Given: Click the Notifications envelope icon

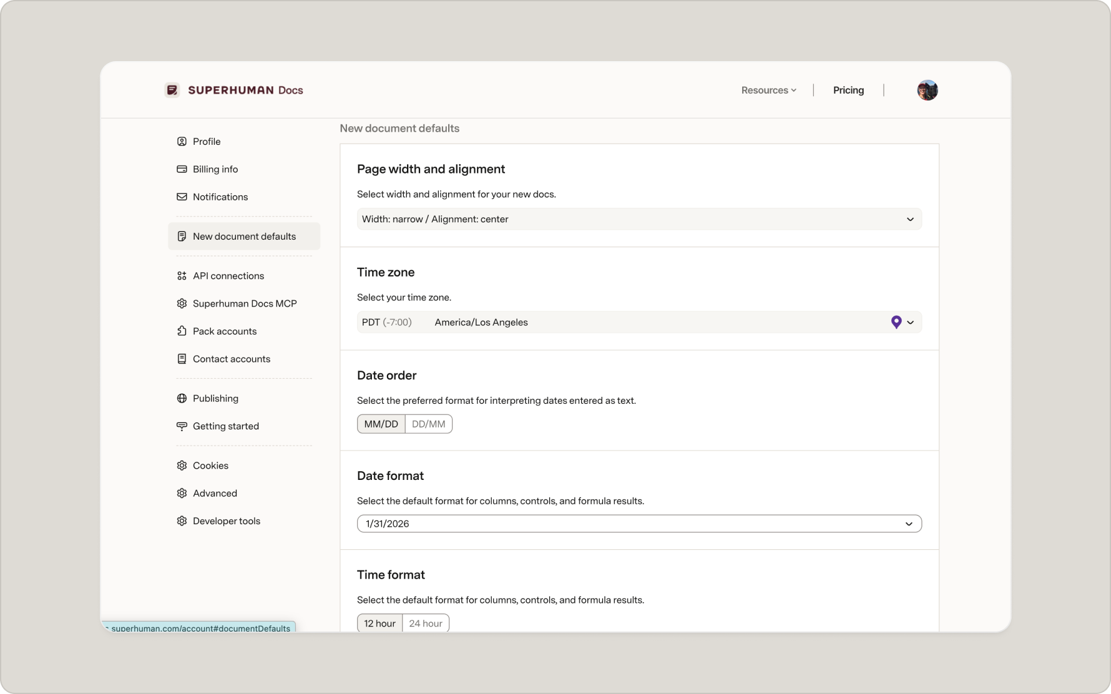Looking at the screenshot, I should (x=182, y=197).
